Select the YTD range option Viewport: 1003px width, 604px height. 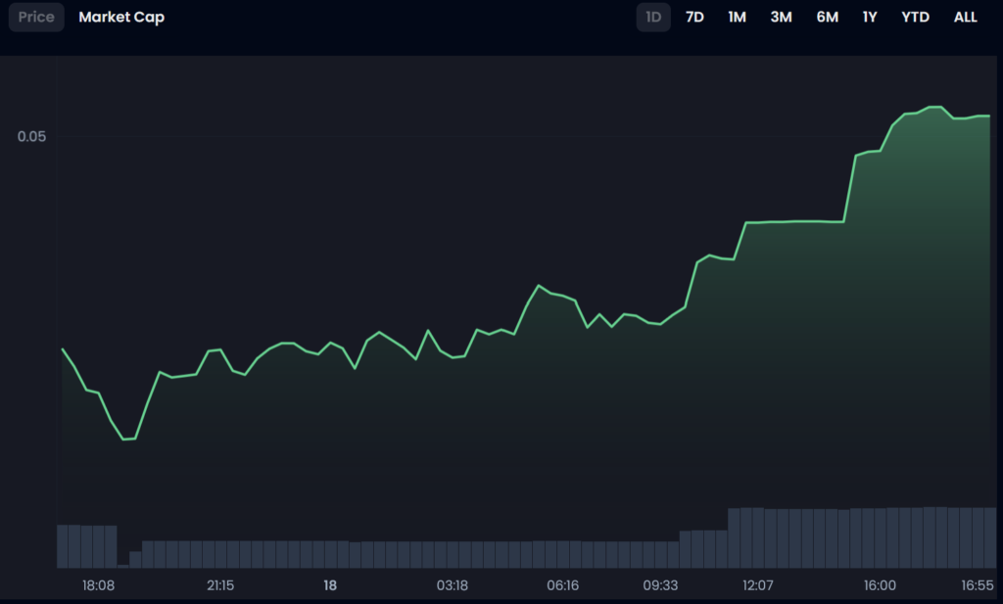pos(915,18)
